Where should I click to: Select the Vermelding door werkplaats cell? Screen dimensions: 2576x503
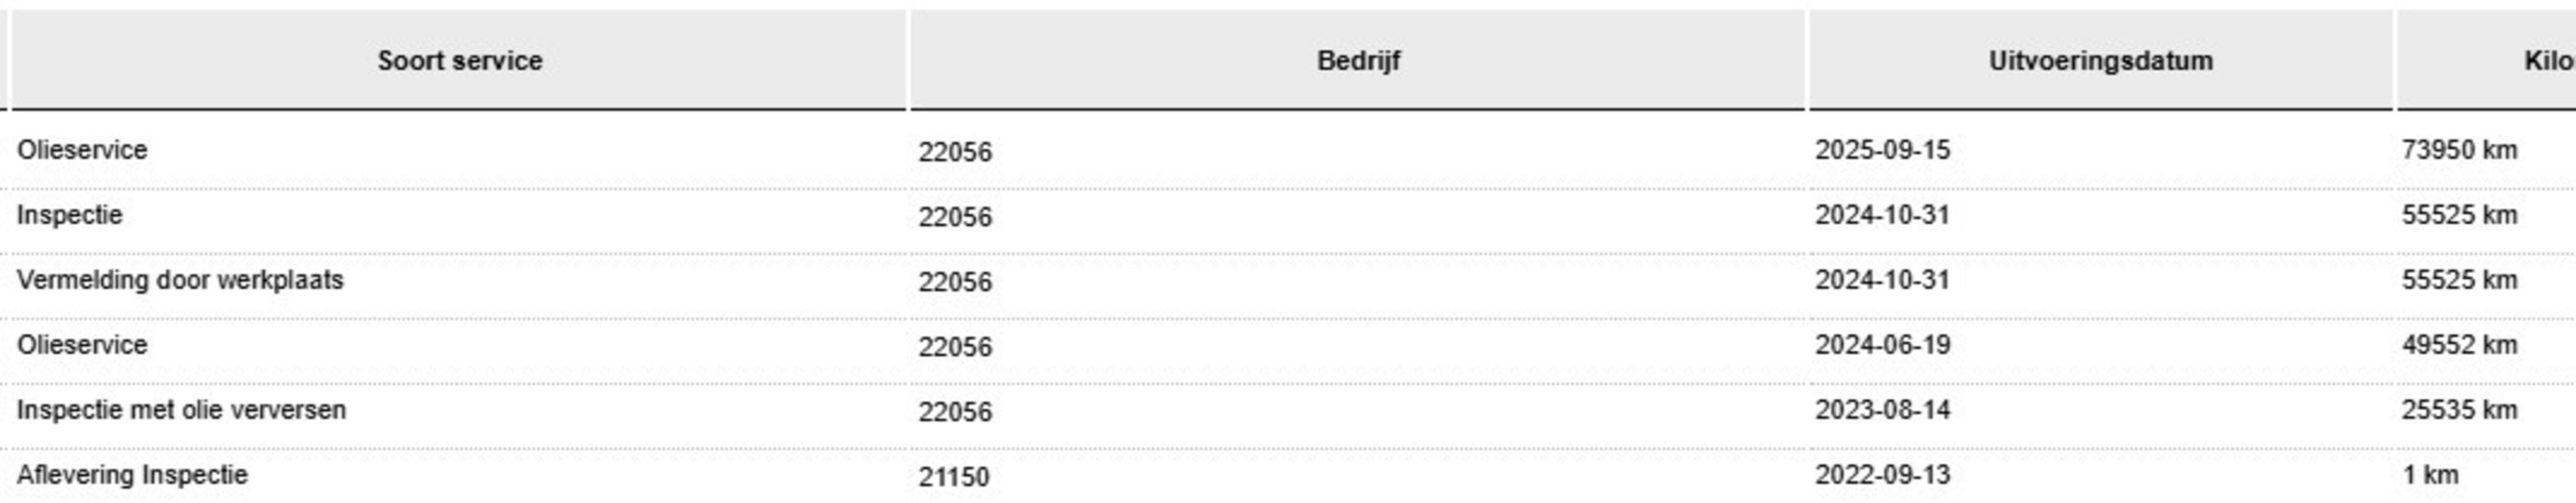[x=180, y=280]
